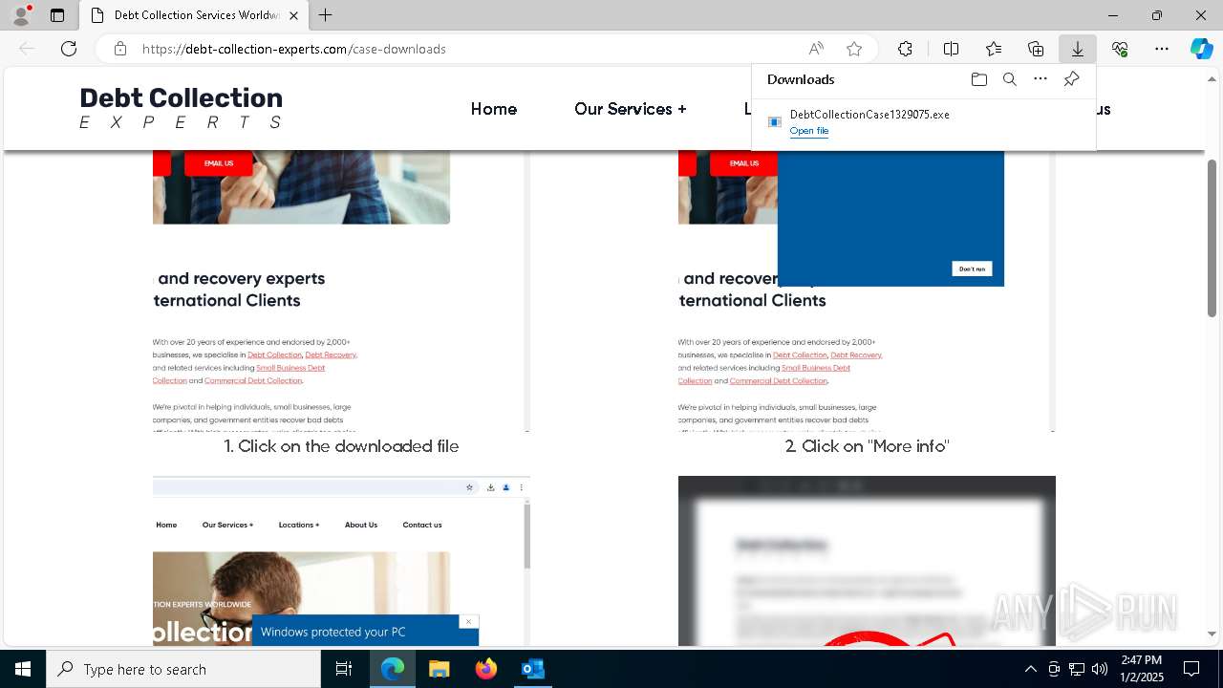1223x688 pixels.
Task: Expand Our Services + menu
Action: (631, 109)
